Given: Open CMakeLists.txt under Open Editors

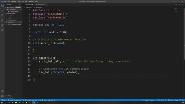Looking at the screenshot, I should [x=14, y=12].
